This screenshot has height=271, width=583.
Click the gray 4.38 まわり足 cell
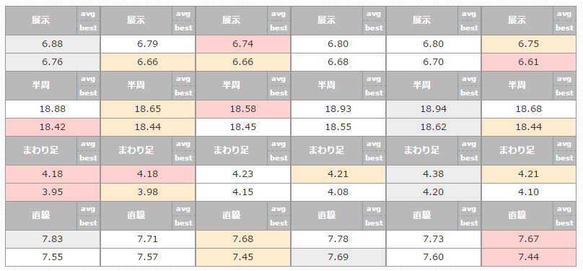click(433, 174)
